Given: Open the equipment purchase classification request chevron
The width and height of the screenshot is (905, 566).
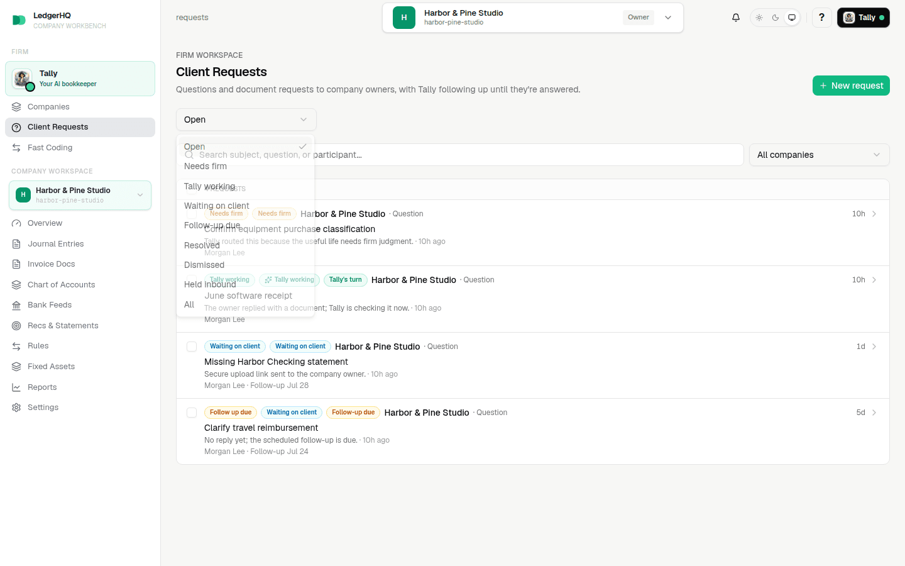Looking at the screenshot, I should (x=874, y=214).
